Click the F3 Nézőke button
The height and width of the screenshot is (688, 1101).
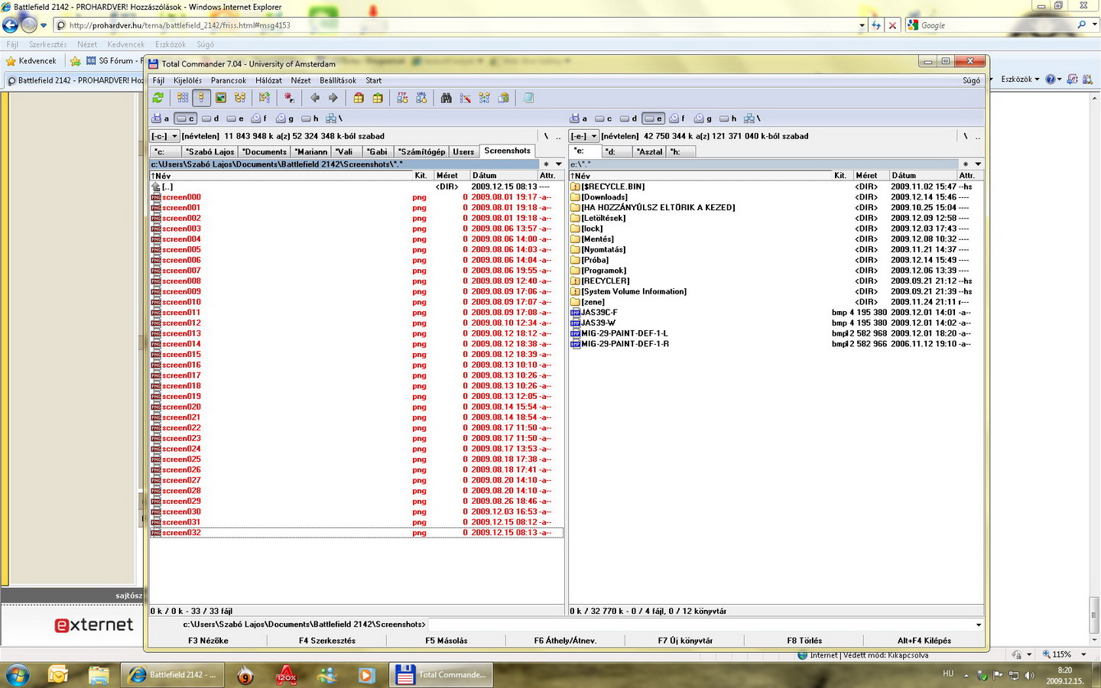(x=208, y=641)
